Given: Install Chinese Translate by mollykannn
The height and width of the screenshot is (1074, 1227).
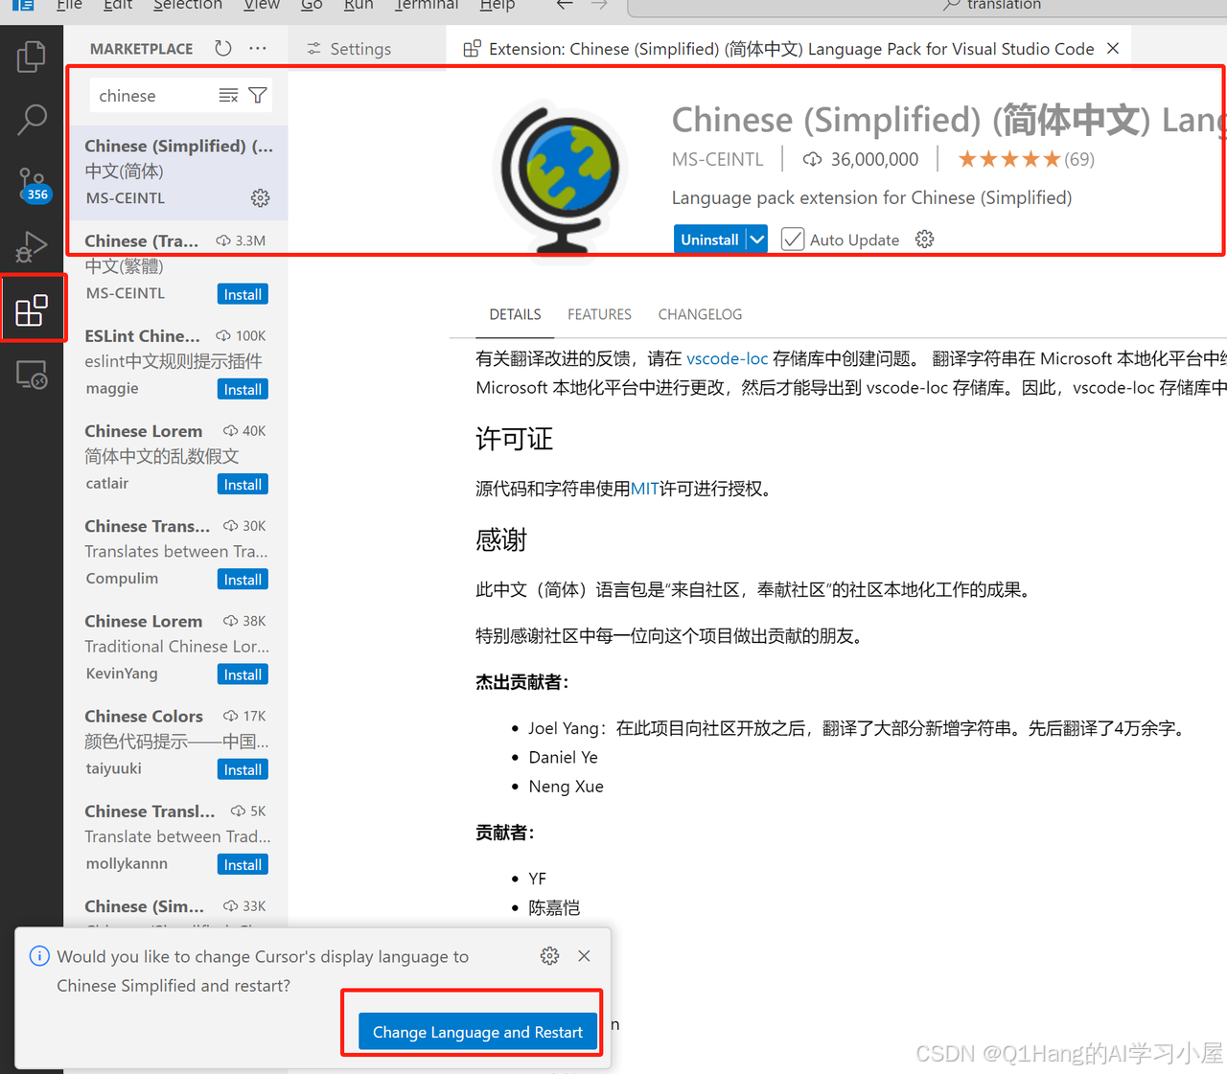Looking at the screenshot, I should [243, 864].
